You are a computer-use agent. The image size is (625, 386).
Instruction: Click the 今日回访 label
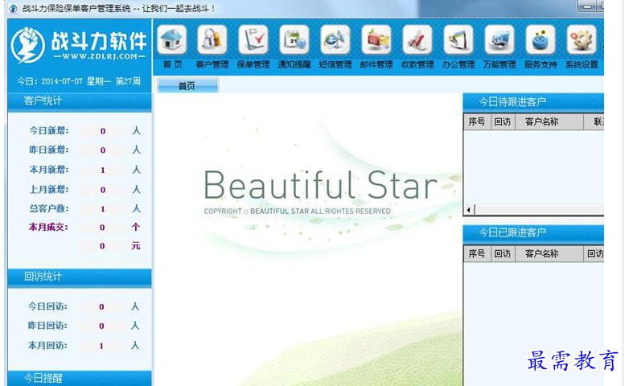click(47, 306)
